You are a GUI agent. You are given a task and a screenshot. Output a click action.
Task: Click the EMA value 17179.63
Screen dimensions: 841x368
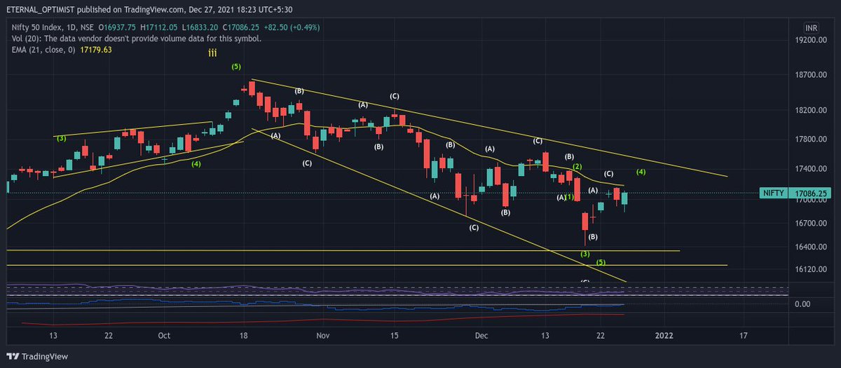97,50
